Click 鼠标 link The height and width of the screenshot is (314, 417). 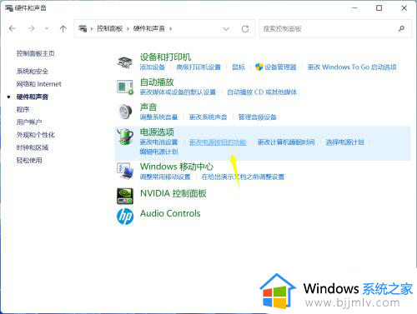[x=239, y=67]
